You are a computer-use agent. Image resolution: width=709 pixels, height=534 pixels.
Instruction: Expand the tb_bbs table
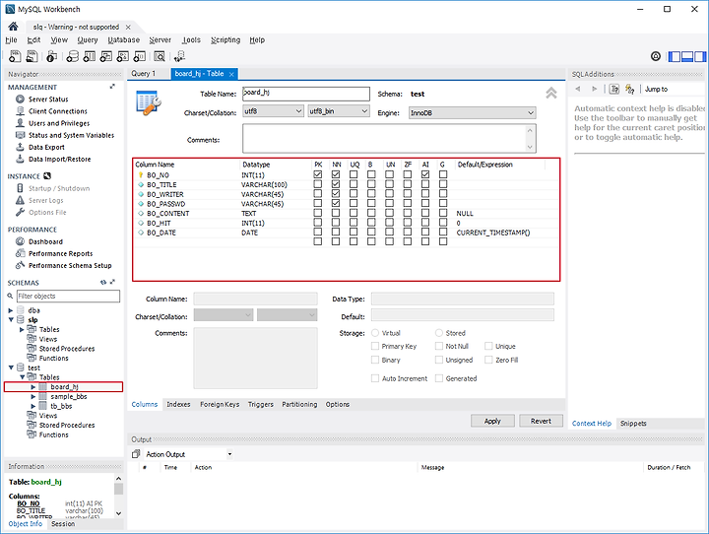tap(33, 406)
